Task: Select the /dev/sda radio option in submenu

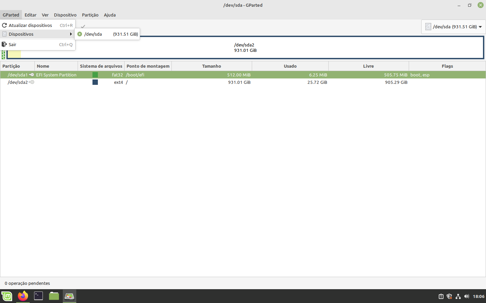Action: [x=80, y=34]
